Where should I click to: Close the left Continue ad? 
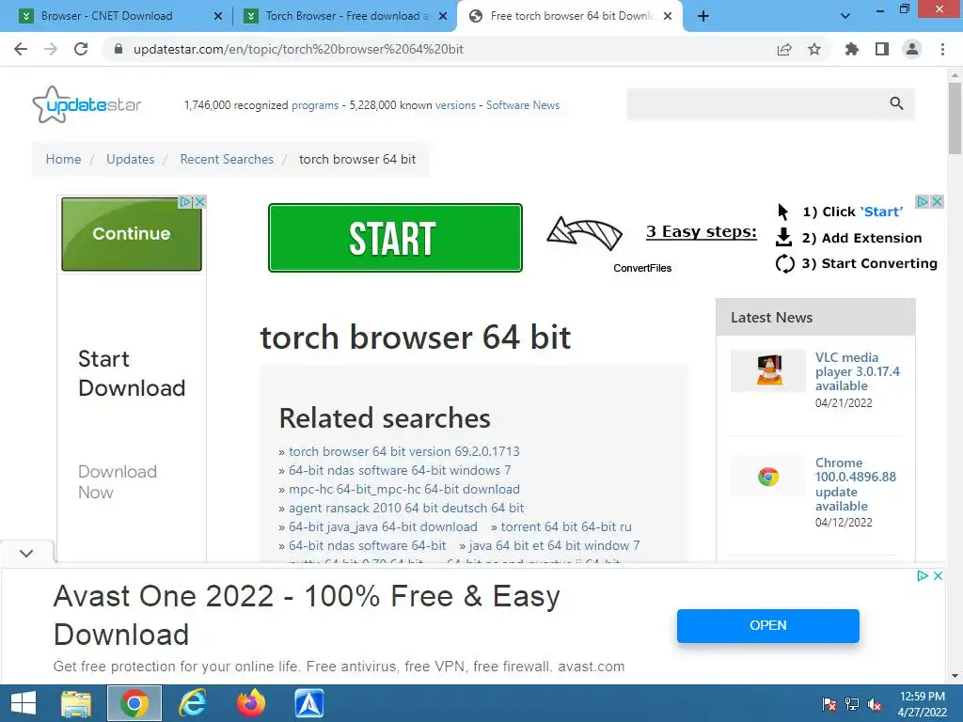coord(199,201)
